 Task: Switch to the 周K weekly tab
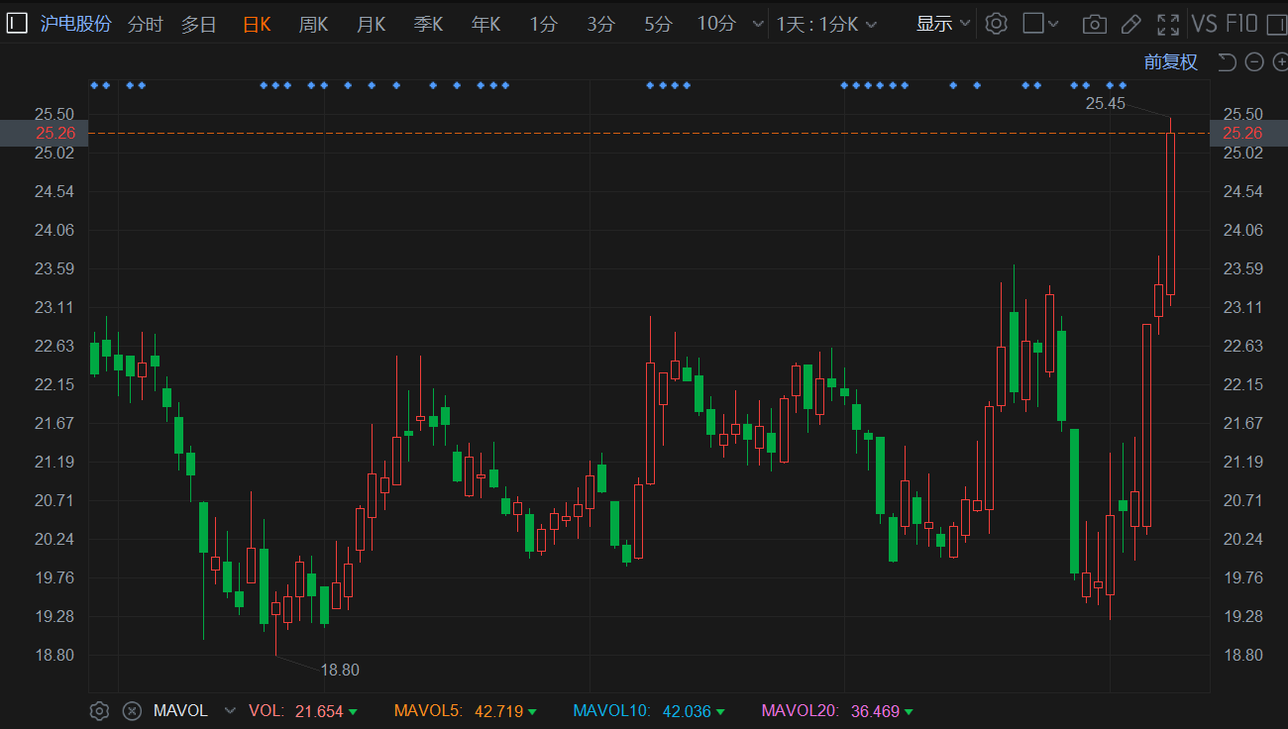313,24
